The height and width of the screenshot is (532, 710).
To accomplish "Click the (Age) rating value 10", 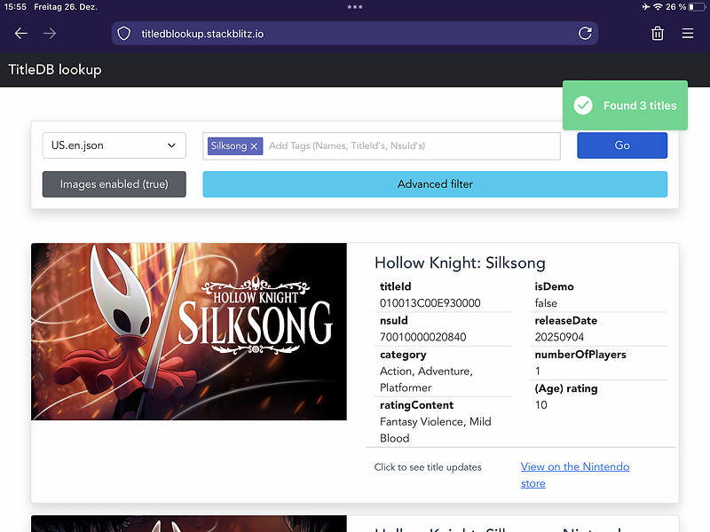I will tap(540, 405).
